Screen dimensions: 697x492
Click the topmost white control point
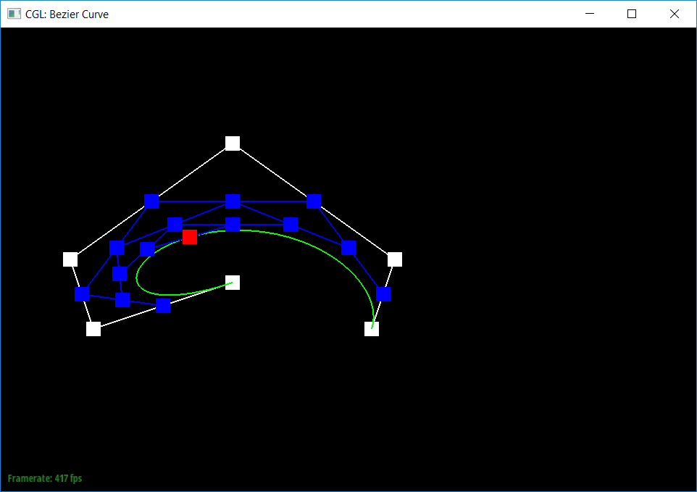coord(233,143)
